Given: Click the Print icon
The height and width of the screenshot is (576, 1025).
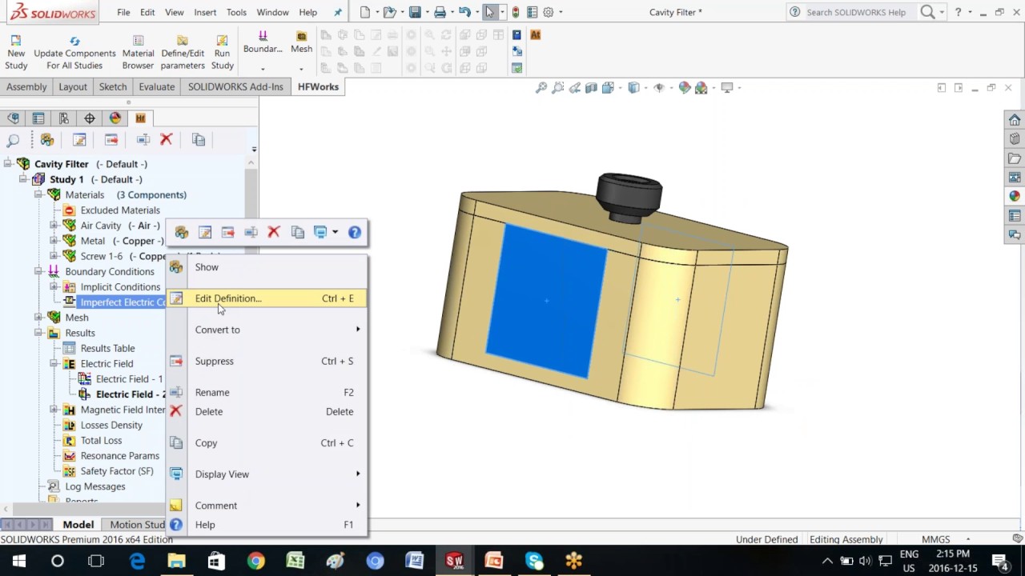Looking at the screenshot, I should coord(440,12).
